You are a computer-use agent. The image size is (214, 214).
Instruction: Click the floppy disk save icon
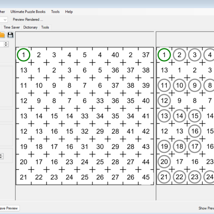point(10,35)
